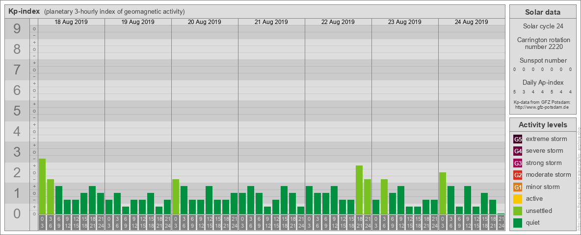Select the 23 Aug 2019 date header
Viewport: 581px width, 235px height.
(405, 22)
